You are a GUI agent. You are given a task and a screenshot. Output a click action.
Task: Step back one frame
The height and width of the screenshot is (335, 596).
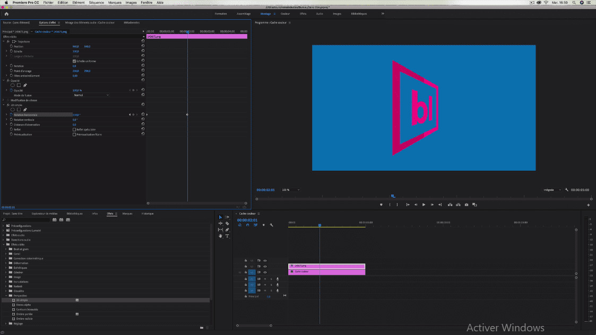416,205
